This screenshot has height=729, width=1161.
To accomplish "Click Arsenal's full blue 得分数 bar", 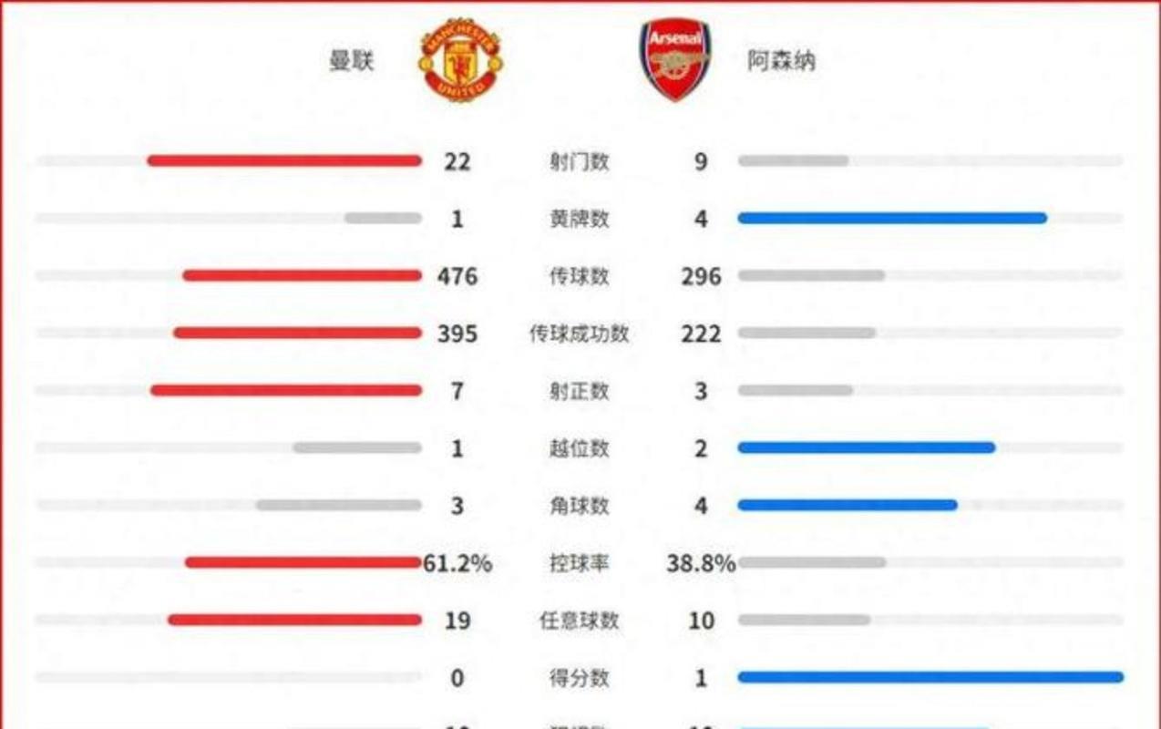I will (930, 677).
